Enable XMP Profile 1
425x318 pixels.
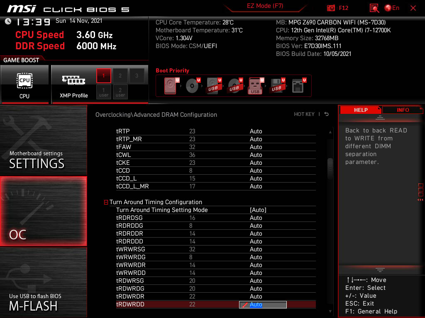pos(104,76)
